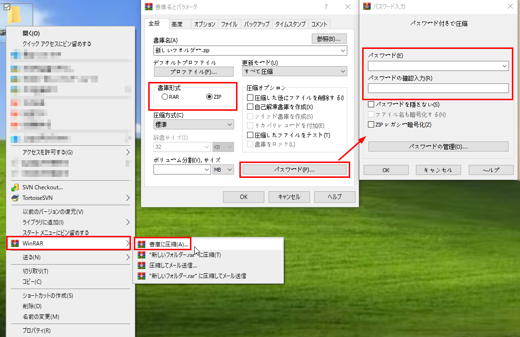This screenshot has height=337, width=520.
Task: Click the icon beside "新しいフォルダー.rar" に圧縮してメール送信
Action: (x=142, y=276)
